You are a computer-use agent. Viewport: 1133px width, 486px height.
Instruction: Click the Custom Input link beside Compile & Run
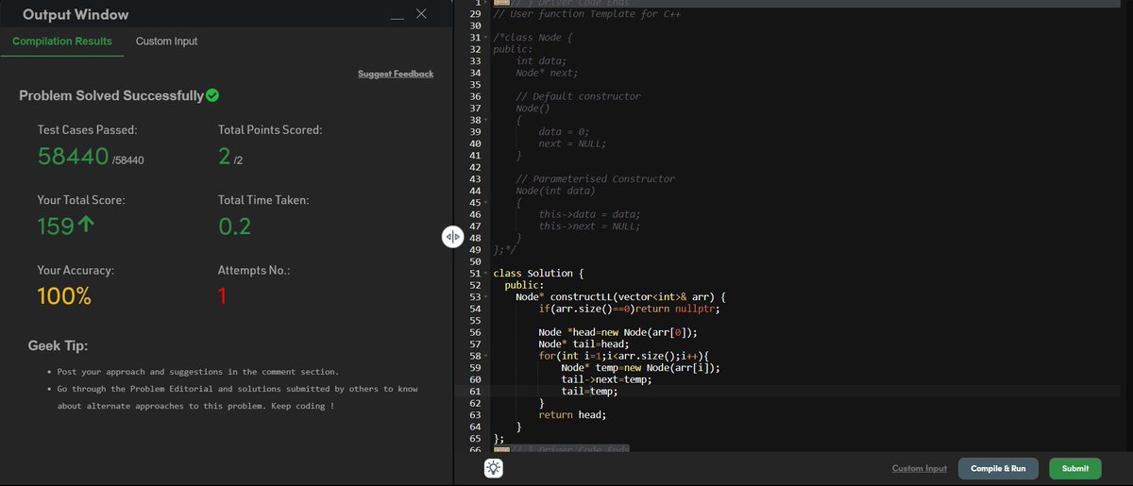[x=919, y=468]
